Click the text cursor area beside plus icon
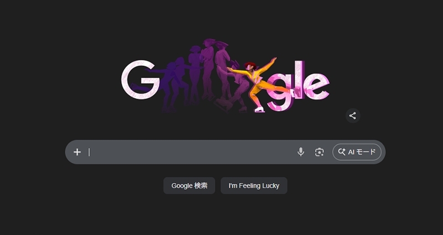 89,152
